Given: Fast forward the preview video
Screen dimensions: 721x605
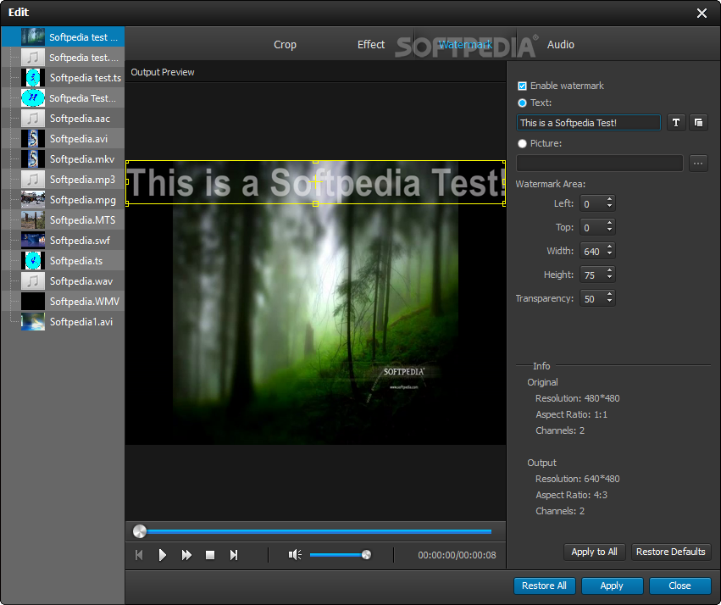Looking at the screenshot, I should click(186, 555).
